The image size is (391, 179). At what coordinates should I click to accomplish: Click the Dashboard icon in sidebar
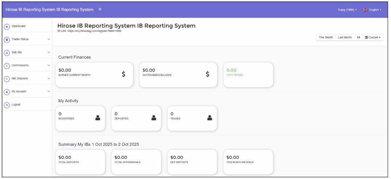7,26
